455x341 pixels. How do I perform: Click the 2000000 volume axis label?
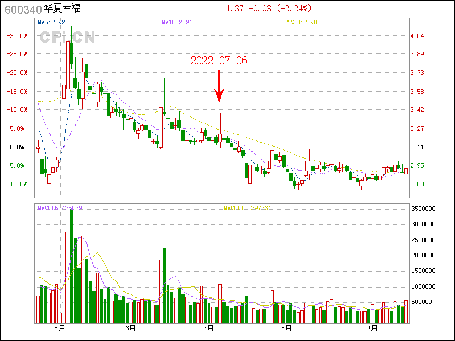[x=424, y=255]
